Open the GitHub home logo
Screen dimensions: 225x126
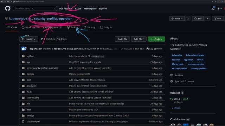tap(8, 8)
